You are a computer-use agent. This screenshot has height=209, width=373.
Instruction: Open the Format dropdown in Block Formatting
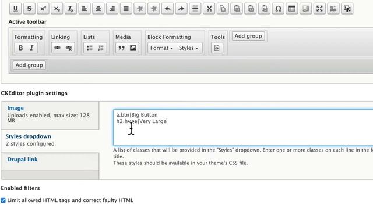point(161,48)
